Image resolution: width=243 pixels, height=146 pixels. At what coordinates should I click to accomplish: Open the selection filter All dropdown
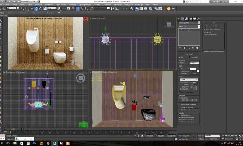point(11,8)
